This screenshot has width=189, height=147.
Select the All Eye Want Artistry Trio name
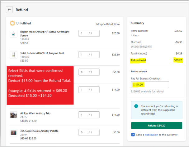(35, 113)
